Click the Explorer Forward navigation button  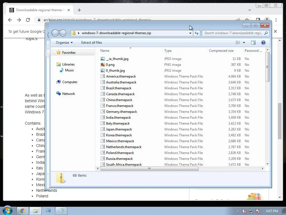coord(63,33)
